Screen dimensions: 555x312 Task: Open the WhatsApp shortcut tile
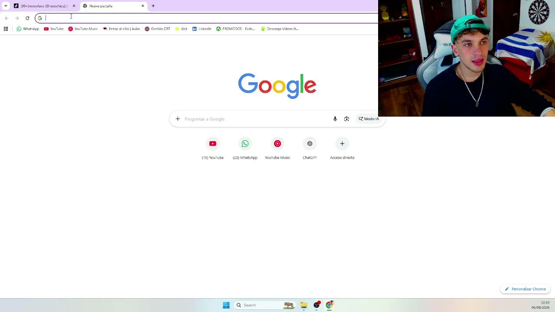point(245,149)
